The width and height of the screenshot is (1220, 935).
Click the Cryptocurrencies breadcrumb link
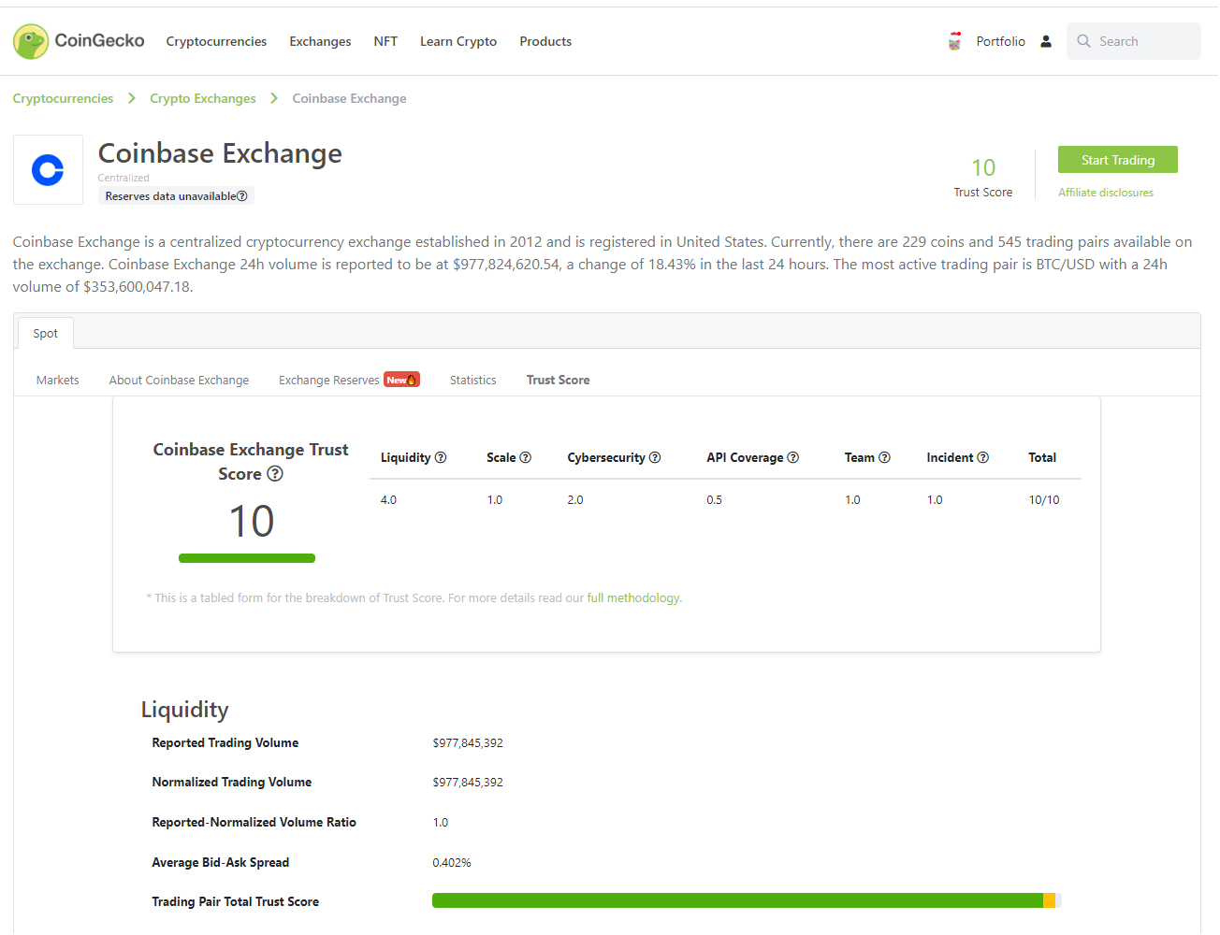(63, 98)
